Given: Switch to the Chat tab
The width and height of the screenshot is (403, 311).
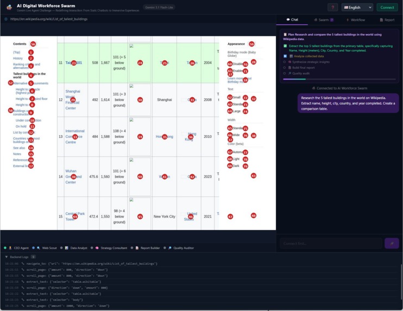Looking at the screenshot, I should tap(292, 20).
